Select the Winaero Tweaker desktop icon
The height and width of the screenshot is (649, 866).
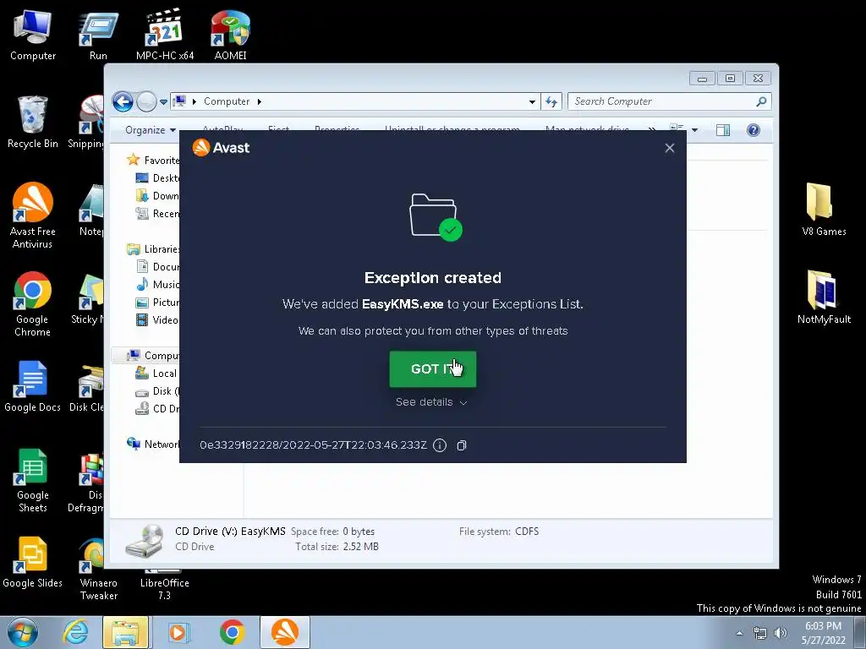[x=98, y=569]
